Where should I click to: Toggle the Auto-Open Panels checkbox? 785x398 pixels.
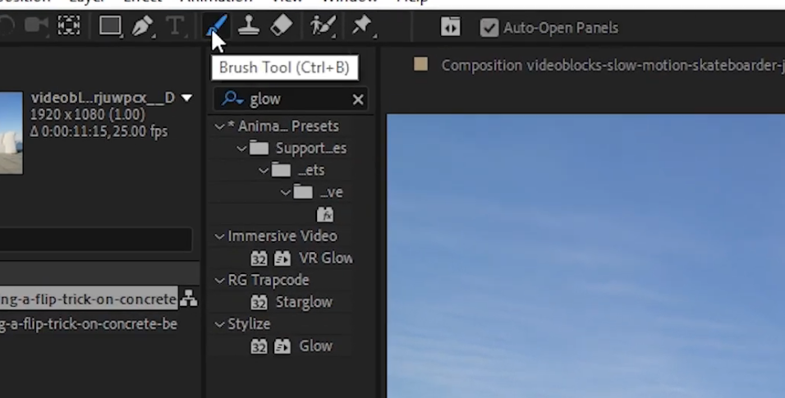tap(489, 28)
